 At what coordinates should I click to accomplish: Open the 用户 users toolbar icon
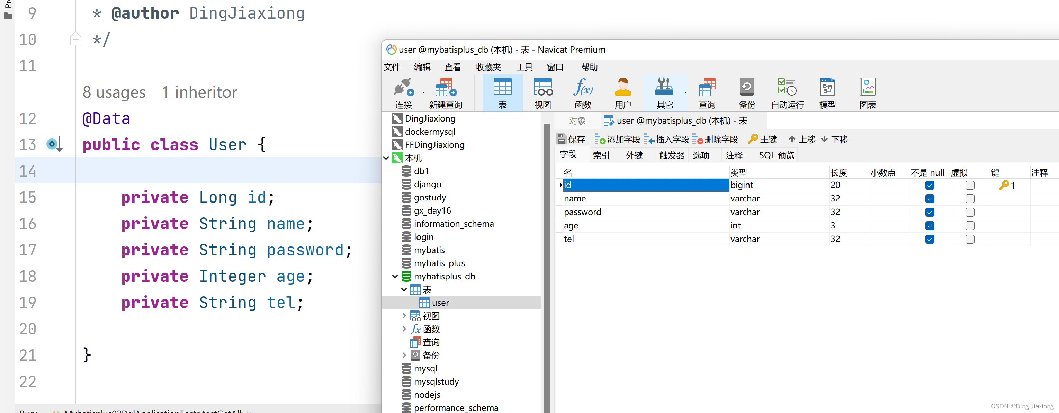click(x=623, y=93)
